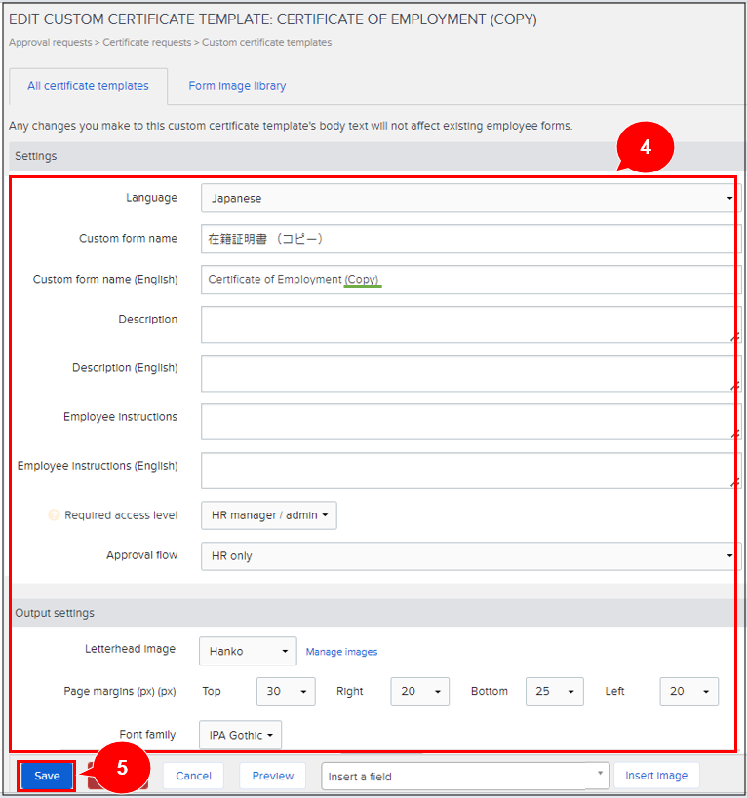
Task: Focus the Employee instructions text area
Action: (470, 422)
